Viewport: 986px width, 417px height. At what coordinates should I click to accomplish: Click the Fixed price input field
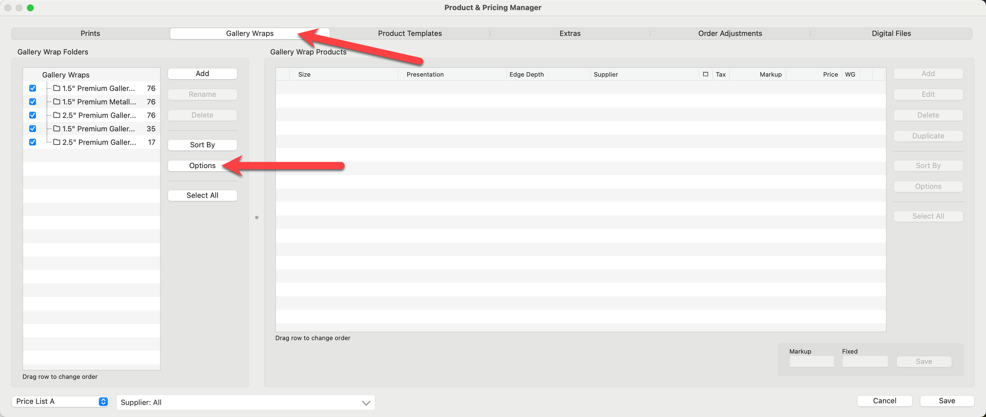864,362
